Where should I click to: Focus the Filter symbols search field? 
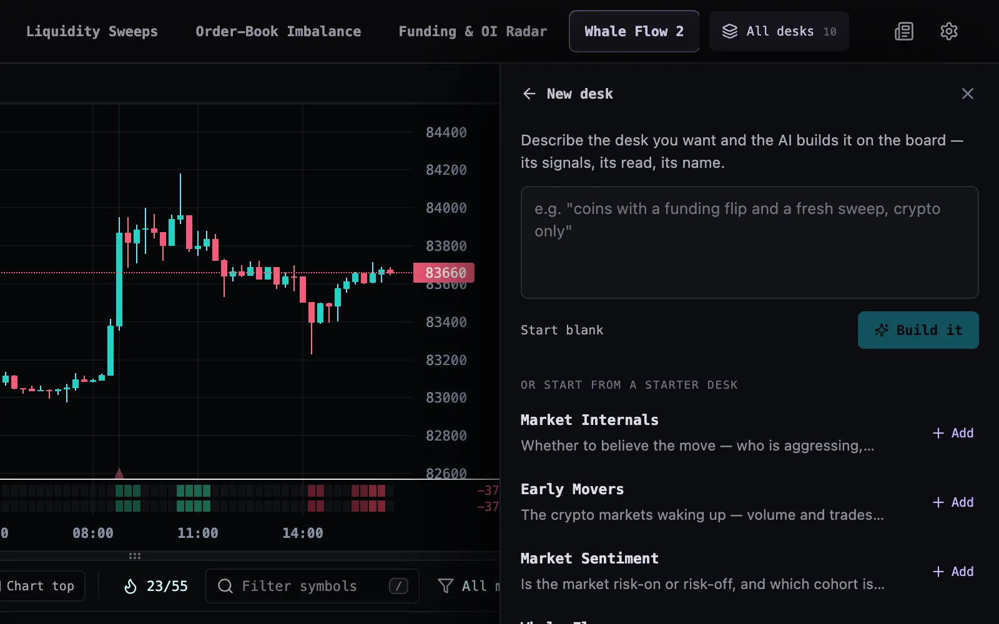click(312, 586)
